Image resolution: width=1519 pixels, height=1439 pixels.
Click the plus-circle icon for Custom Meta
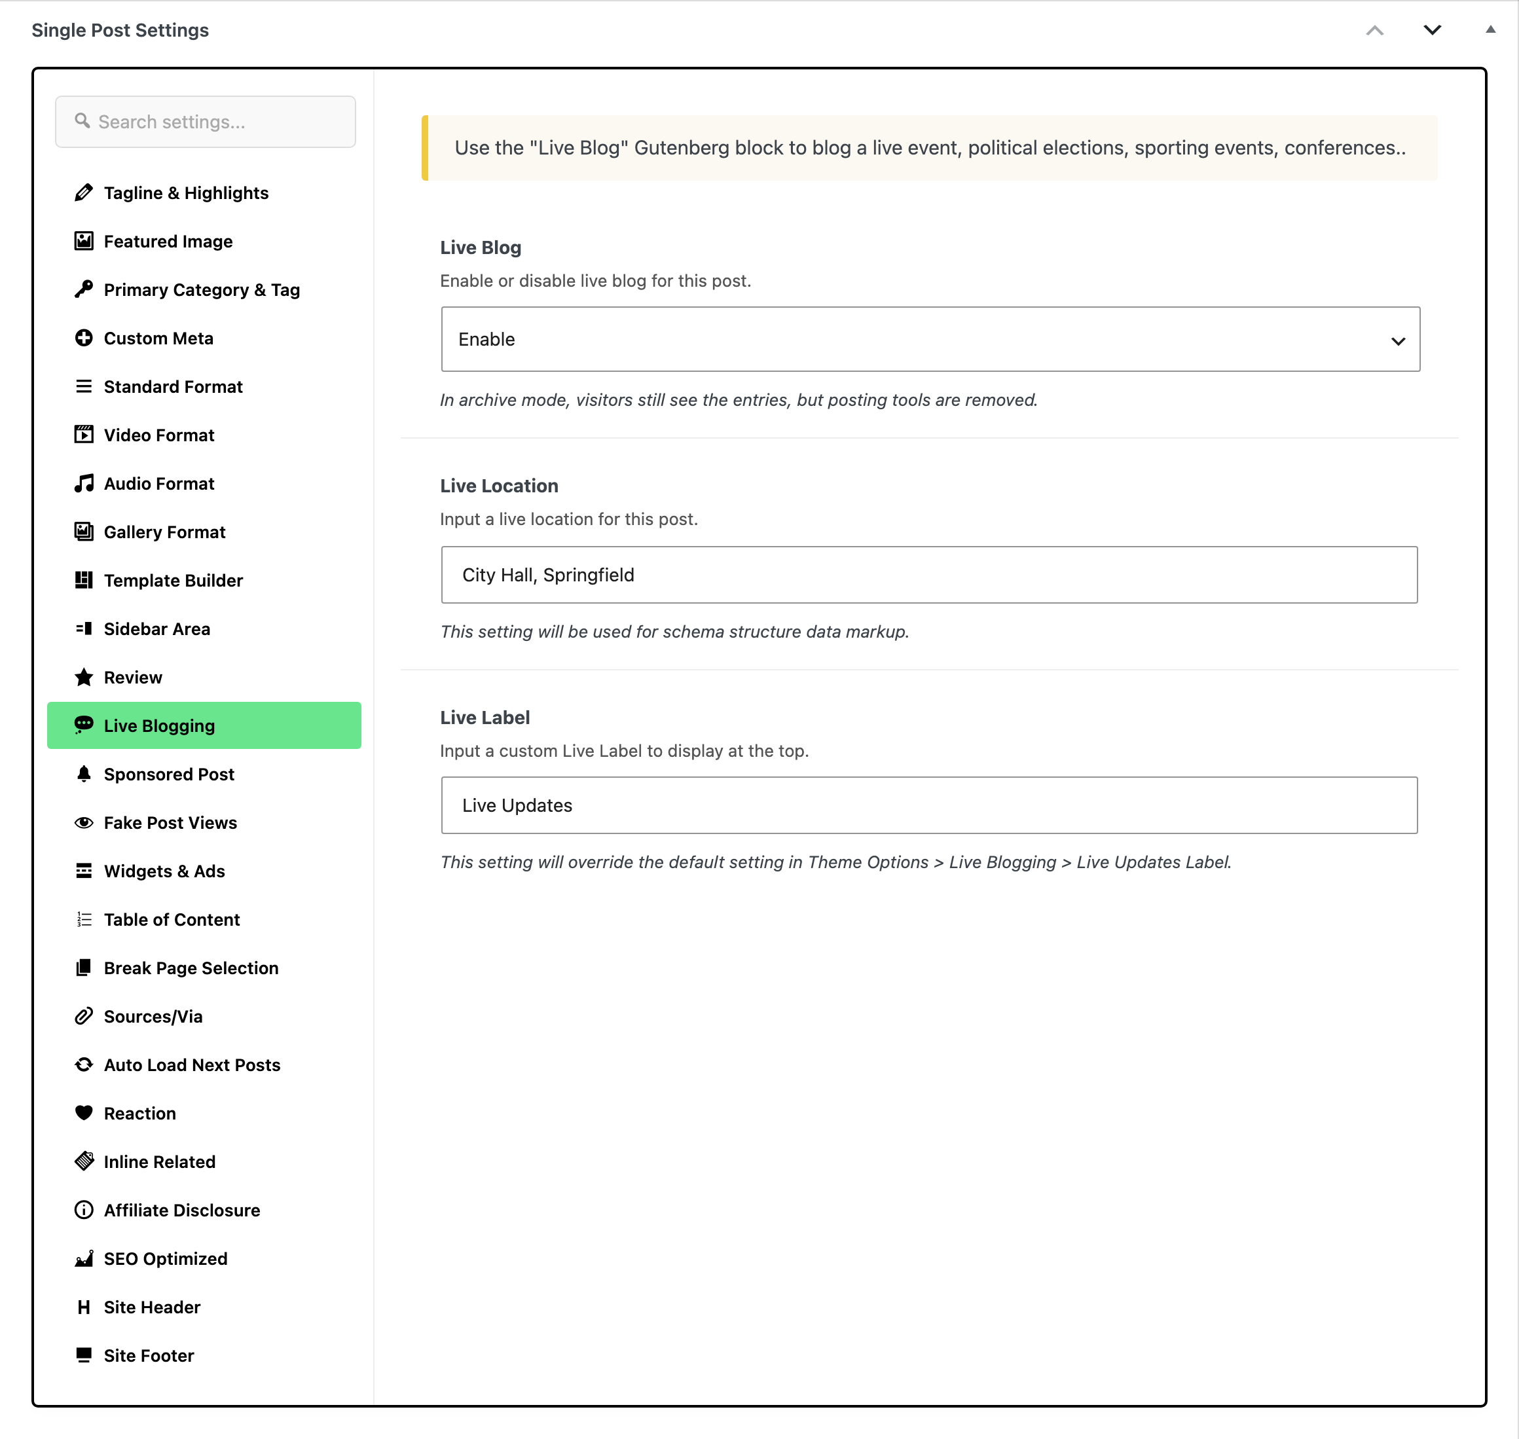[x=84, y=338]
